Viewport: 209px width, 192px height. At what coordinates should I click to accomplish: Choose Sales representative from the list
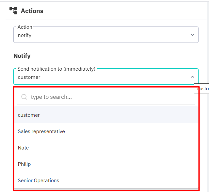41,131
